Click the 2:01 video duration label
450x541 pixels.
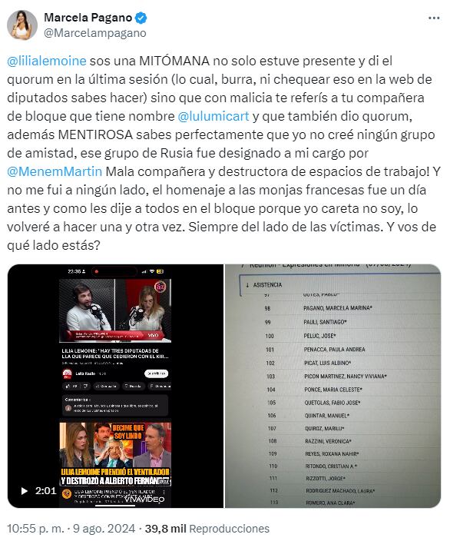pos(45,490)
